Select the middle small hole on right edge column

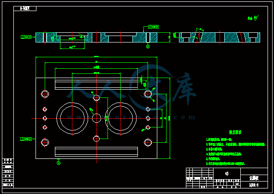148,118
